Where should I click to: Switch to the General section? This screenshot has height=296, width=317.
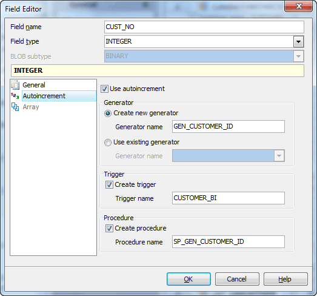click(x=34, y=85)
